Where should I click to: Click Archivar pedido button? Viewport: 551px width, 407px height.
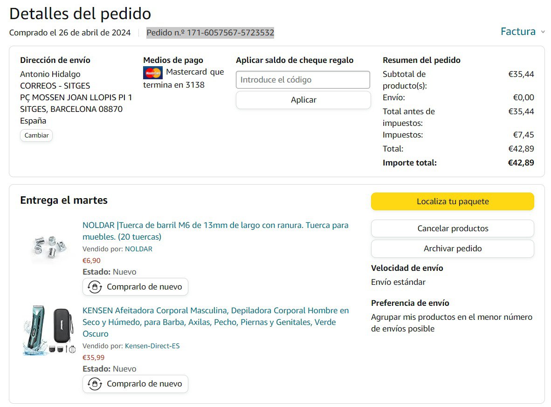[452, 248]
